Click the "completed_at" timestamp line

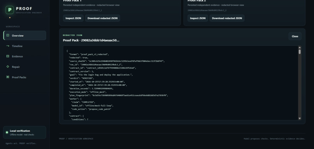coord(98,85)
